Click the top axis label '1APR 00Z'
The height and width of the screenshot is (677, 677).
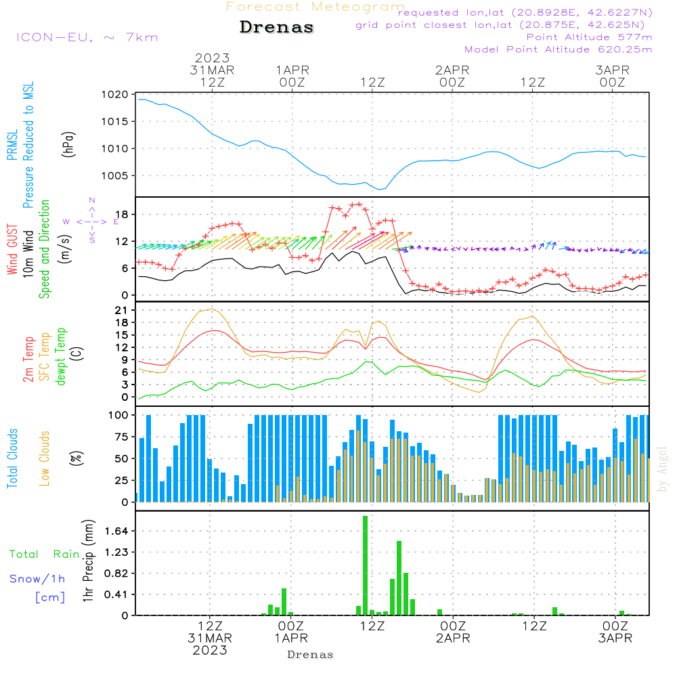(292, 76)
